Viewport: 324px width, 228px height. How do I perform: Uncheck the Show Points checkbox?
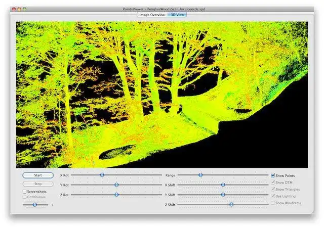point(273,175)
